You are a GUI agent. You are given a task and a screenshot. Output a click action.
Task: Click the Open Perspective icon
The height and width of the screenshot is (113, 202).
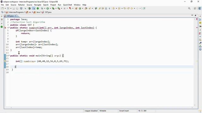(x=195, y=8)
